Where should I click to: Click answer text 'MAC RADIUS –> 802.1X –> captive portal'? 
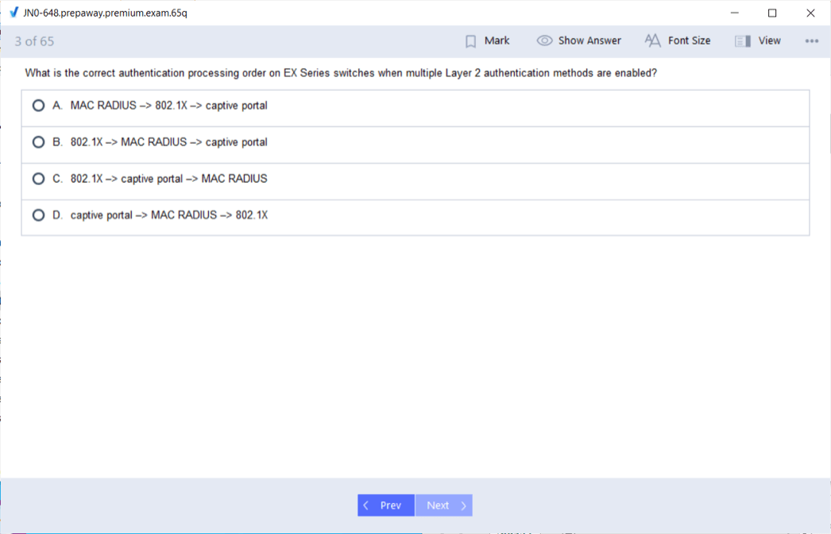168,106
